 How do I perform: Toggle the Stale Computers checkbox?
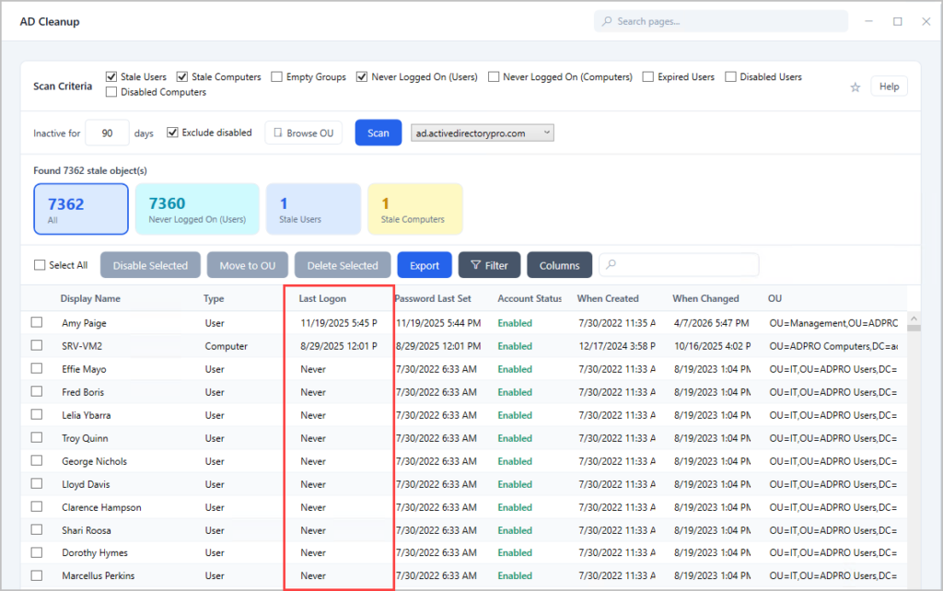click(181, 76)
